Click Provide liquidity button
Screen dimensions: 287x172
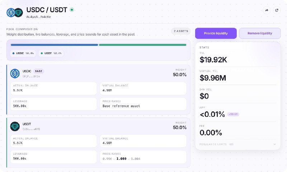[216, 33]
